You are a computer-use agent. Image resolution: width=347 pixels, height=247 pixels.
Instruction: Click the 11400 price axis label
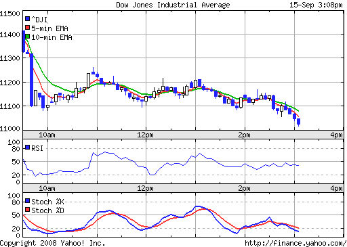(x=10, y=35)
